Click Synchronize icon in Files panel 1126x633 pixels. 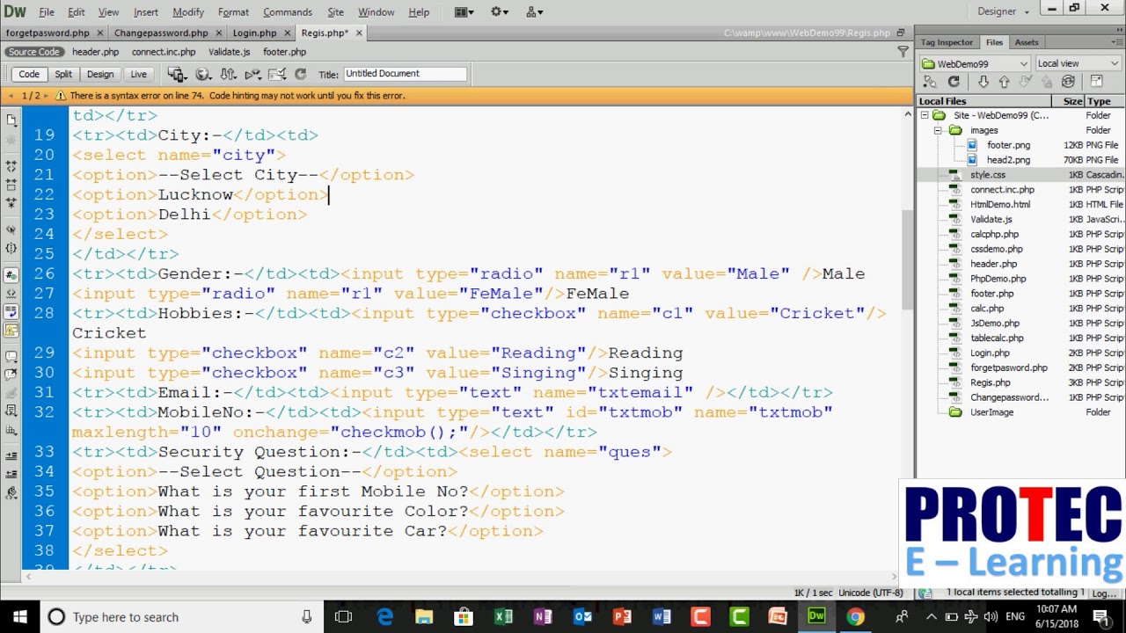pos(1068,82)
